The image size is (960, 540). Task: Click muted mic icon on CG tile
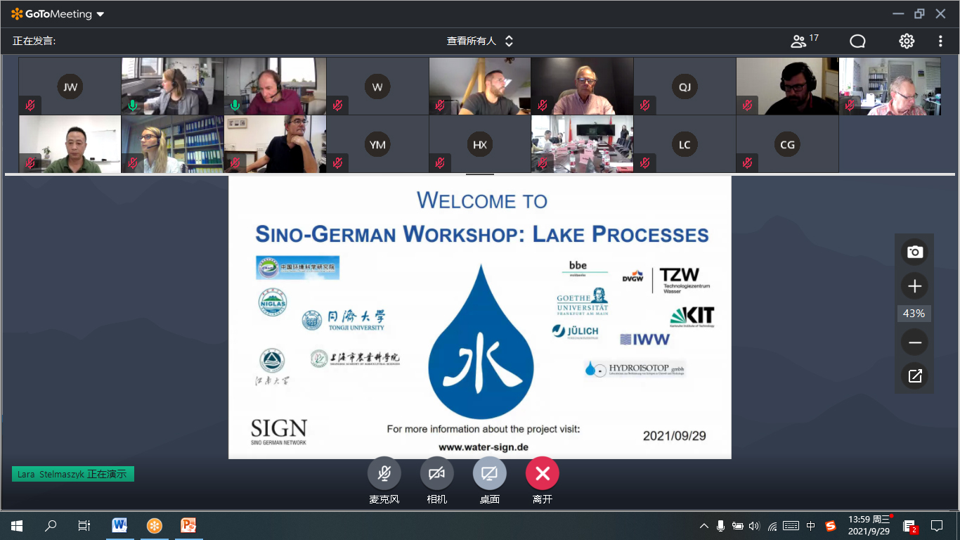coord(748,163)
